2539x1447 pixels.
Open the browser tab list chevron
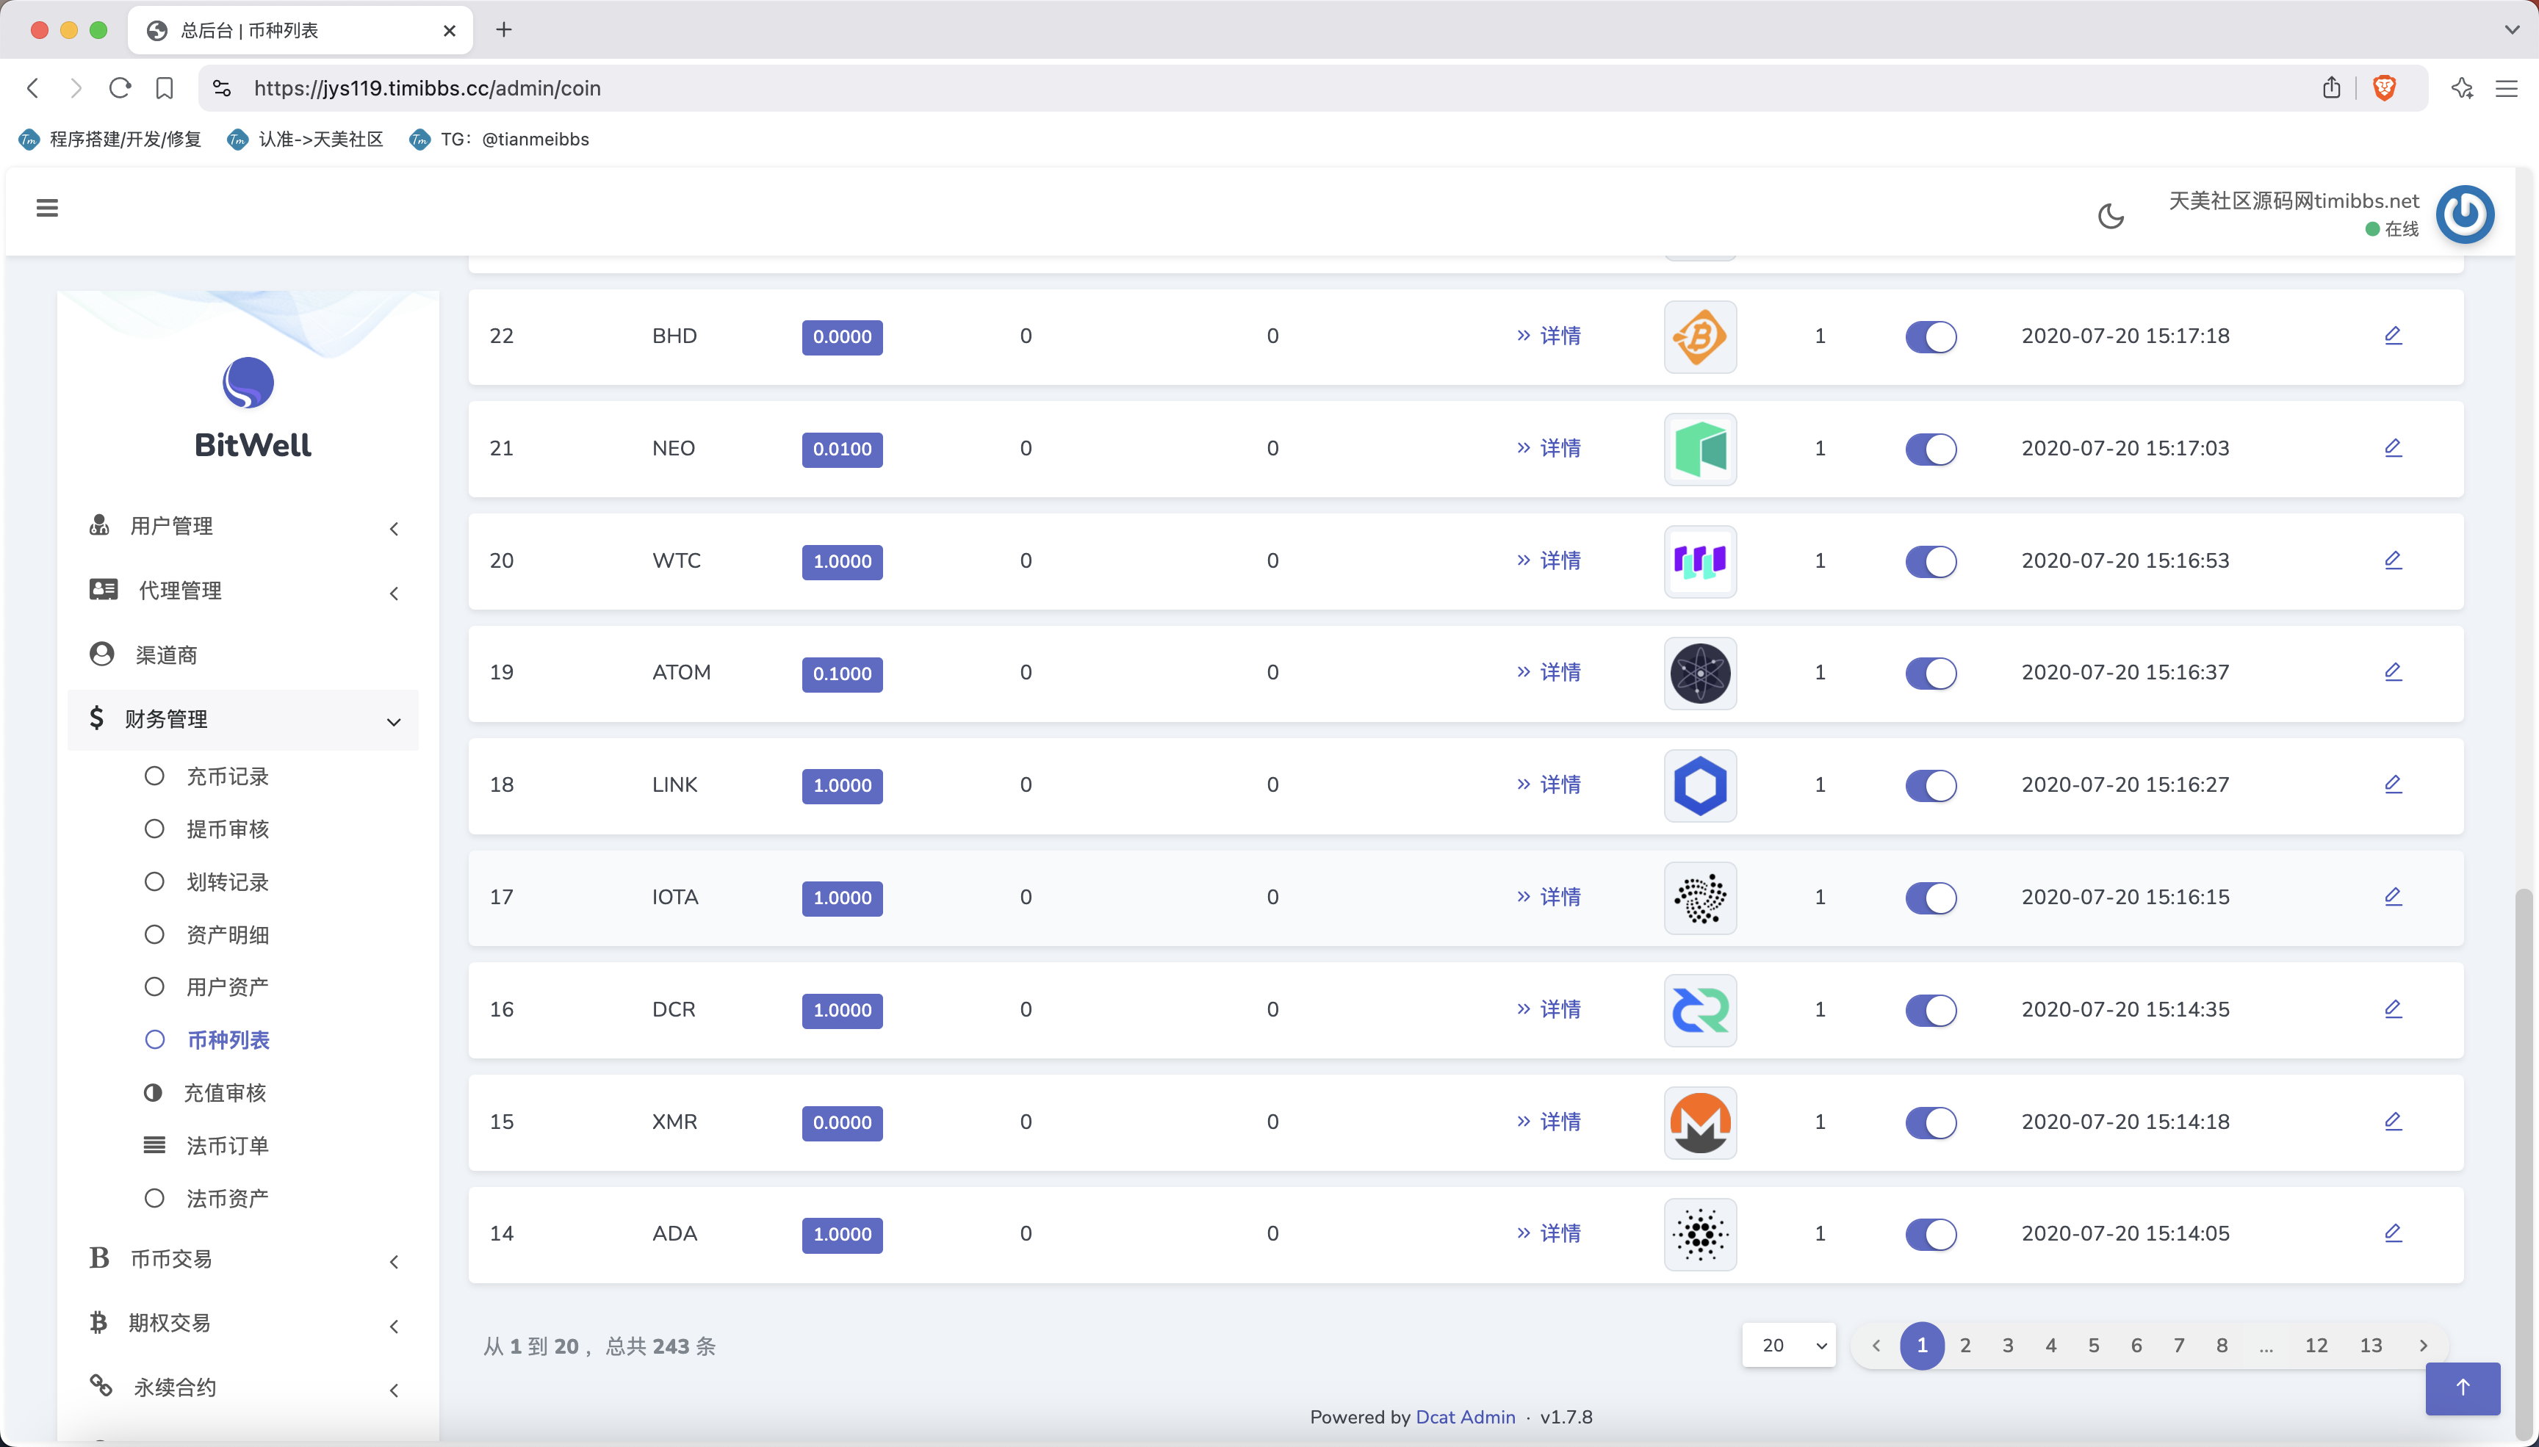(x=2511, y=30)
